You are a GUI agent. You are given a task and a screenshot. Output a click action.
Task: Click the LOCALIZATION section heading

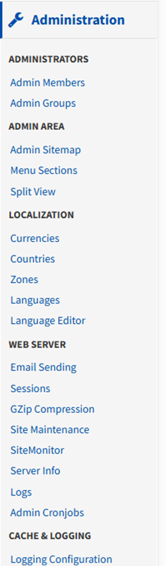[x=41, y=215]
